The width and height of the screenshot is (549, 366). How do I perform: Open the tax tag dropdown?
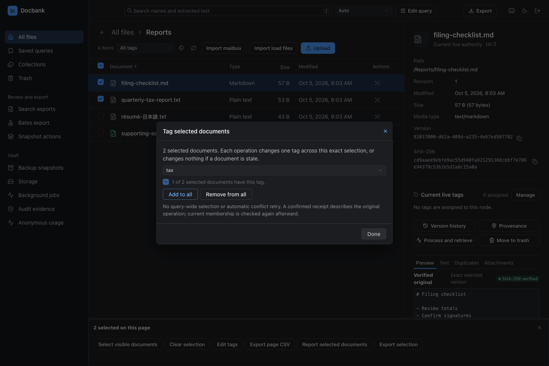click(274, 170)
